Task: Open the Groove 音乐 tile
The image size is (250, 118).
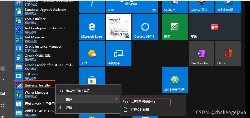Action: [202, 7]
